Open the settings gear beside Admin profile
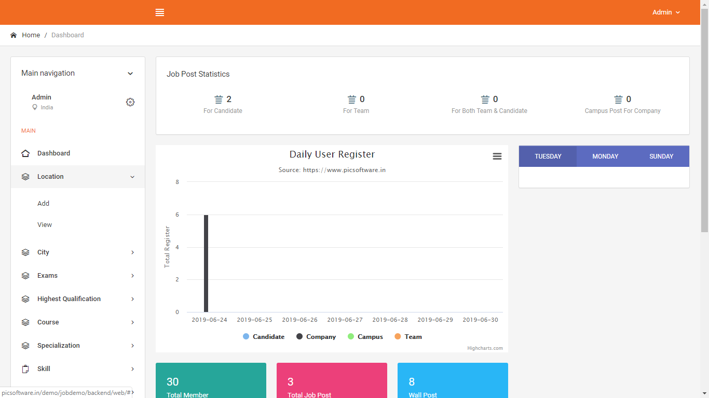Screen dimensions: 709x398 [x=130, y=102]
